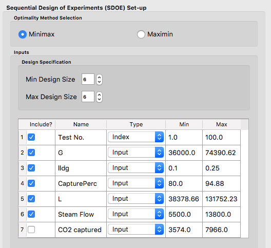The width and height of the screenshot is (271, 248).
Task: Select row 5 header in inputs table
Action: click(22, 199)
